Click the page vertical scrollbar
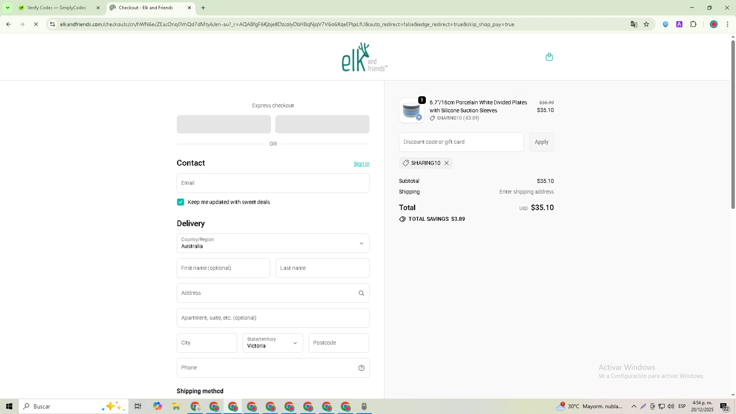The height and width of the screenshot is (414, 736). coord(733,125)
